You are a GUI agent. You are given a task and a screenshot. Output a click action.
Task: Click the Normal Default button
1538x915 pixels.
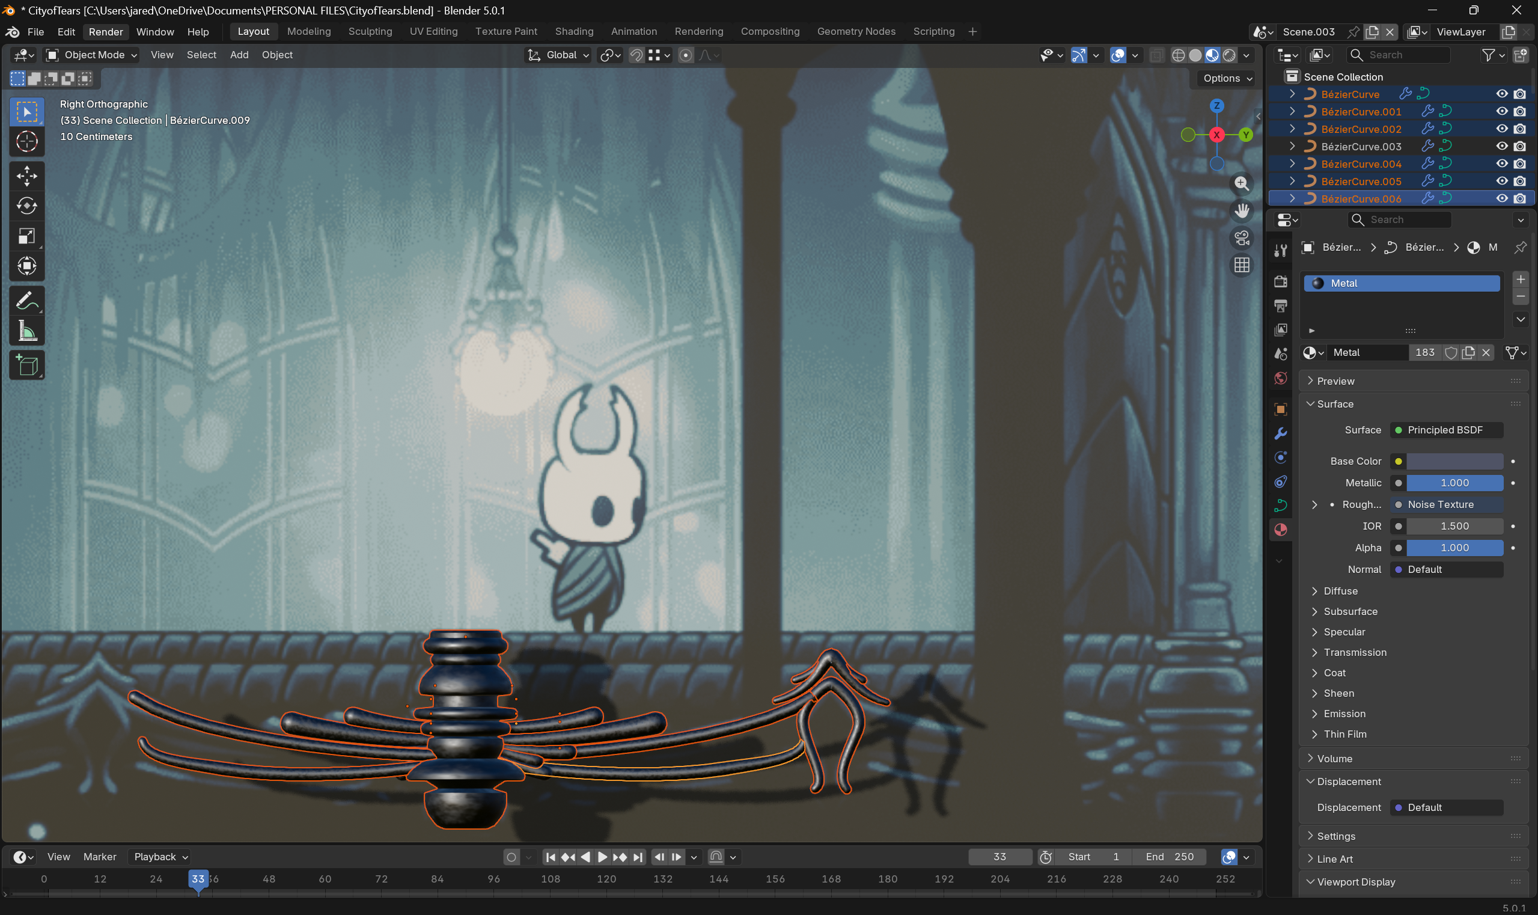tap(1446, 570)
